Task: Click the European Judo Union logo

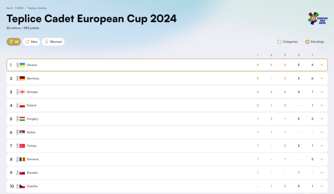Action: point(318,19)
